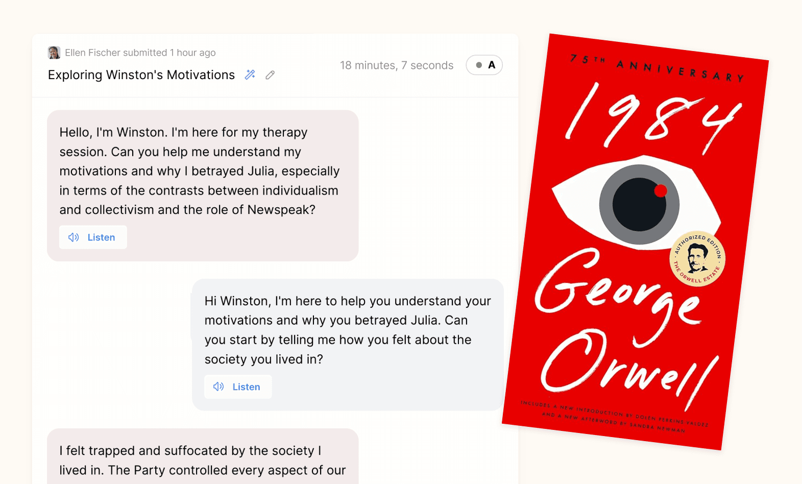Open the 1984 book cover image

pyautogui.click(x=636, y=242)
